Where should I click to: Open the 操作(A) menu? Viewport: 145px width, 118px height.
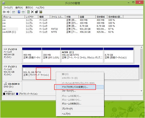click(19, 8)
